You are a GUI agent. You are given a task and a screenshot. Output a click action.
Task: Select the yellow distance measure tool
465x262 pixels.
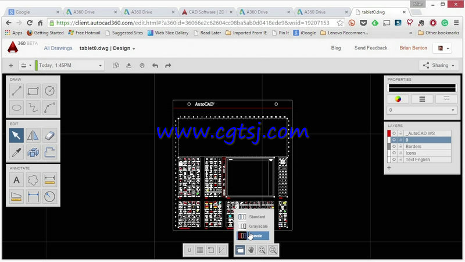click(49, 180)
